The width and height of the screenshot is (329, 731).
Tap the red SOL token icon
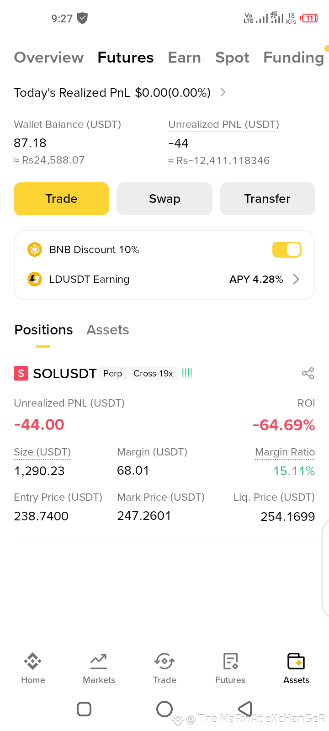21,373
